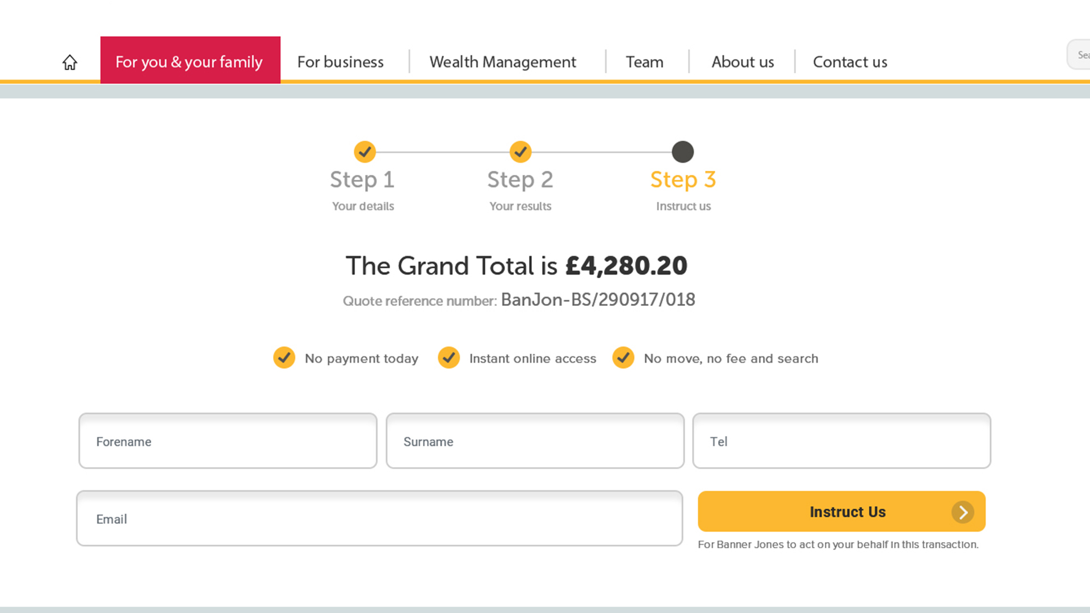Open 'For you & your family' tab
Viewport: 1090px width, 613px height.
(190, 61)
